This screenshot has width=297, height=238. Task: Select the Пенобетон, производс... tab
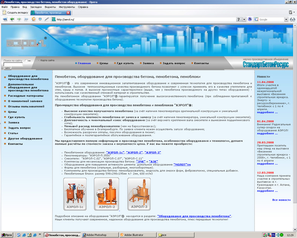(50, 13)
